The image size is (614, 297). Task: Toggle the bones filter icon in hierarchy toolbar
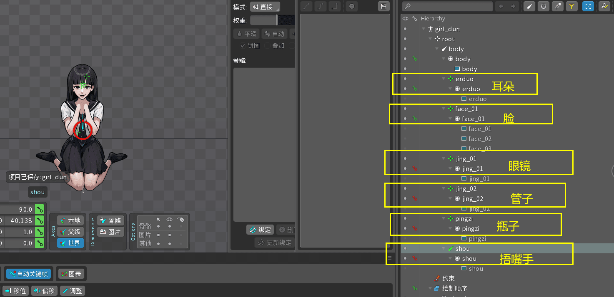click(529, 6)
